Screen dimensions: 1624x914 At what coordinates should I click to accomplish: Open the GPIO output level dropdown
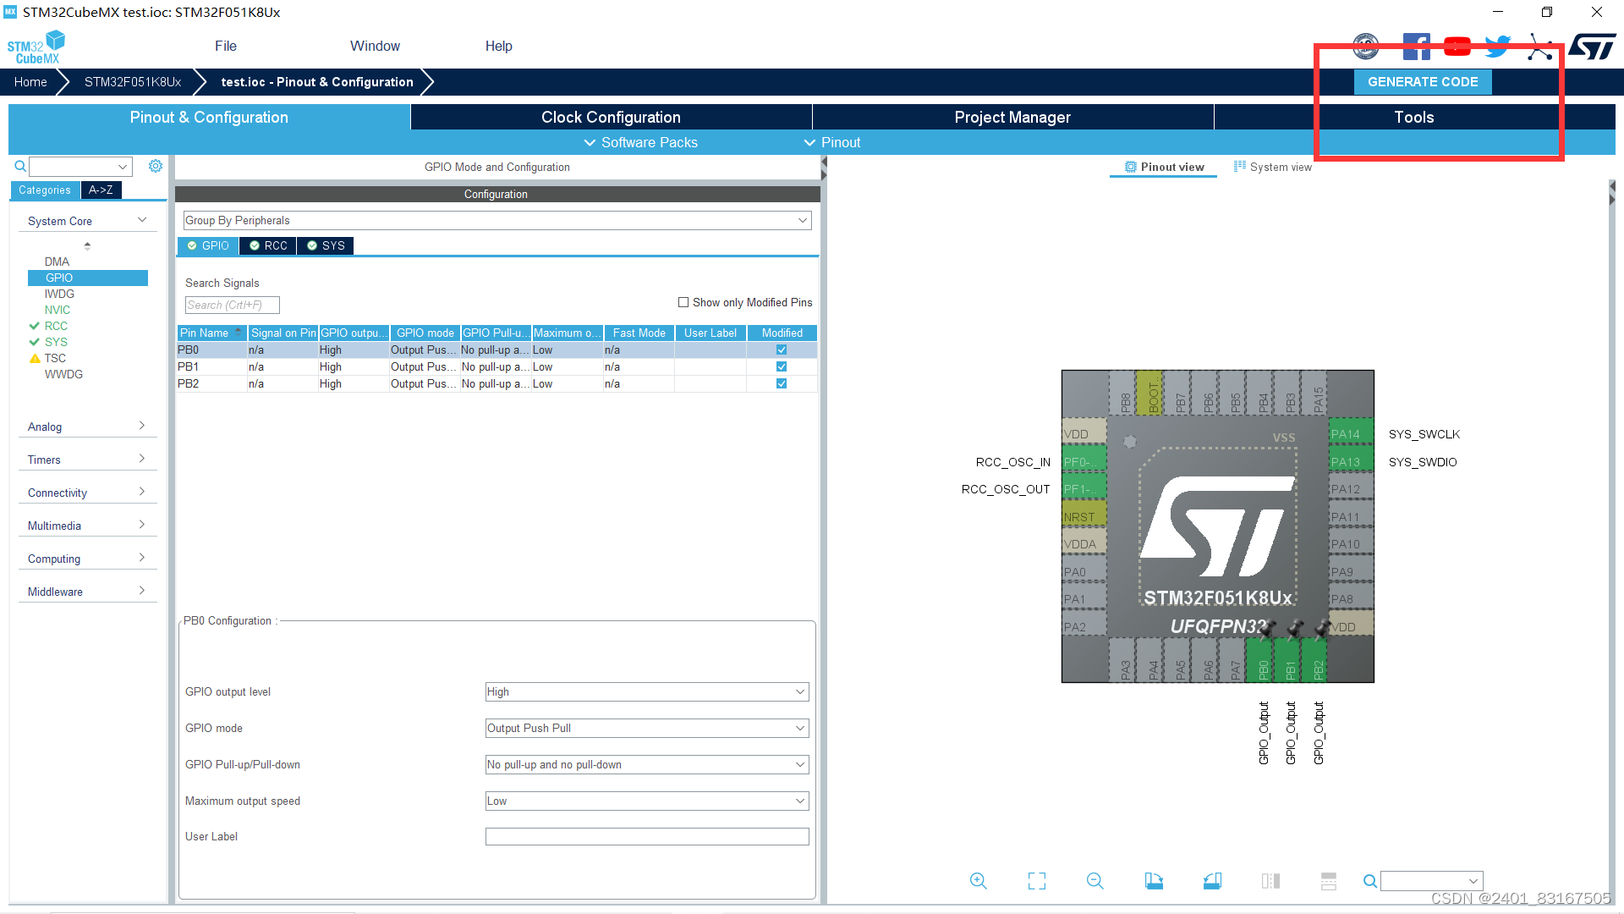(x=647, y=691)
